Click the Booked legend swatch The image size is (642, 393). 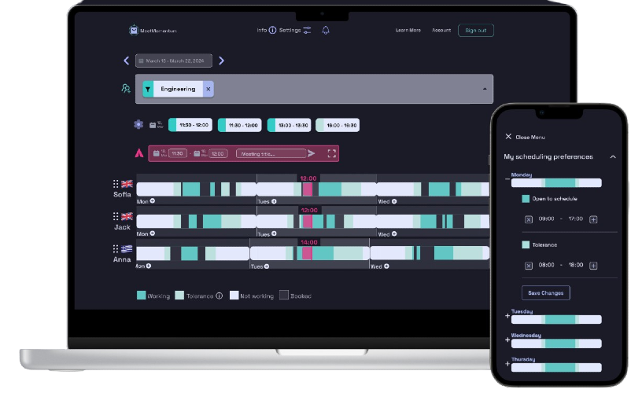click(x=284, y=295)
